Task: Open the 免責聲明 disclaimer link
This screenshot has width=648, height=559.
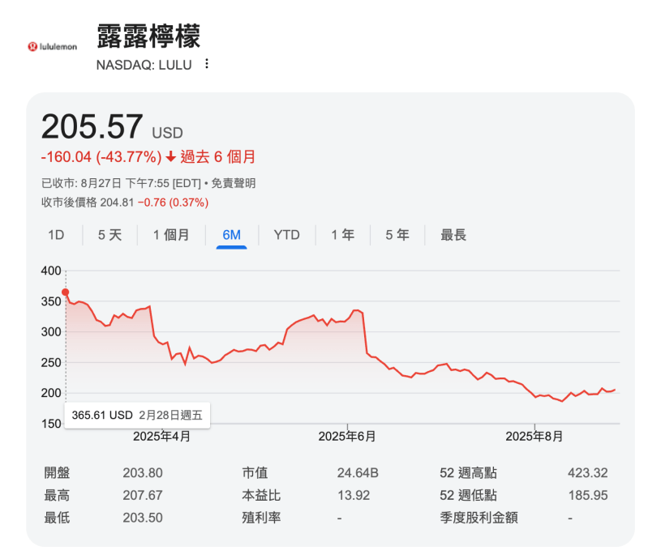Action: 234,183
